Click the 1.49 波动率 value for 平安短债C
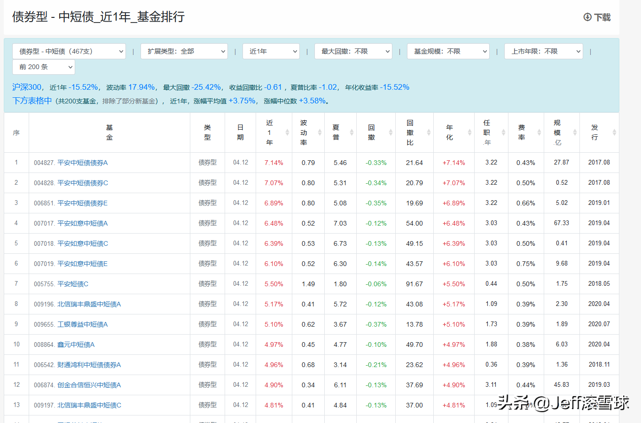The width and height of the screenshot is (641, 423). 308,284
